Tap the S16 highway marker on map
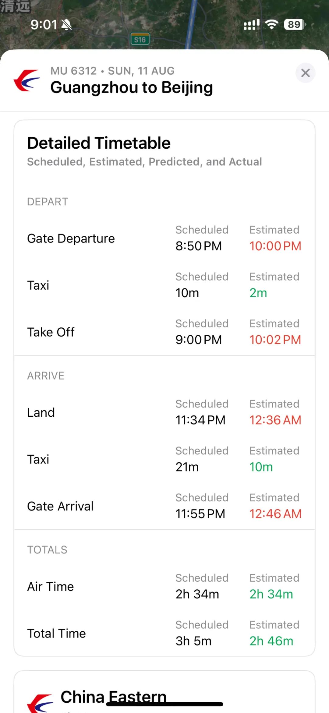329x713 pixels. coord(140,39)
